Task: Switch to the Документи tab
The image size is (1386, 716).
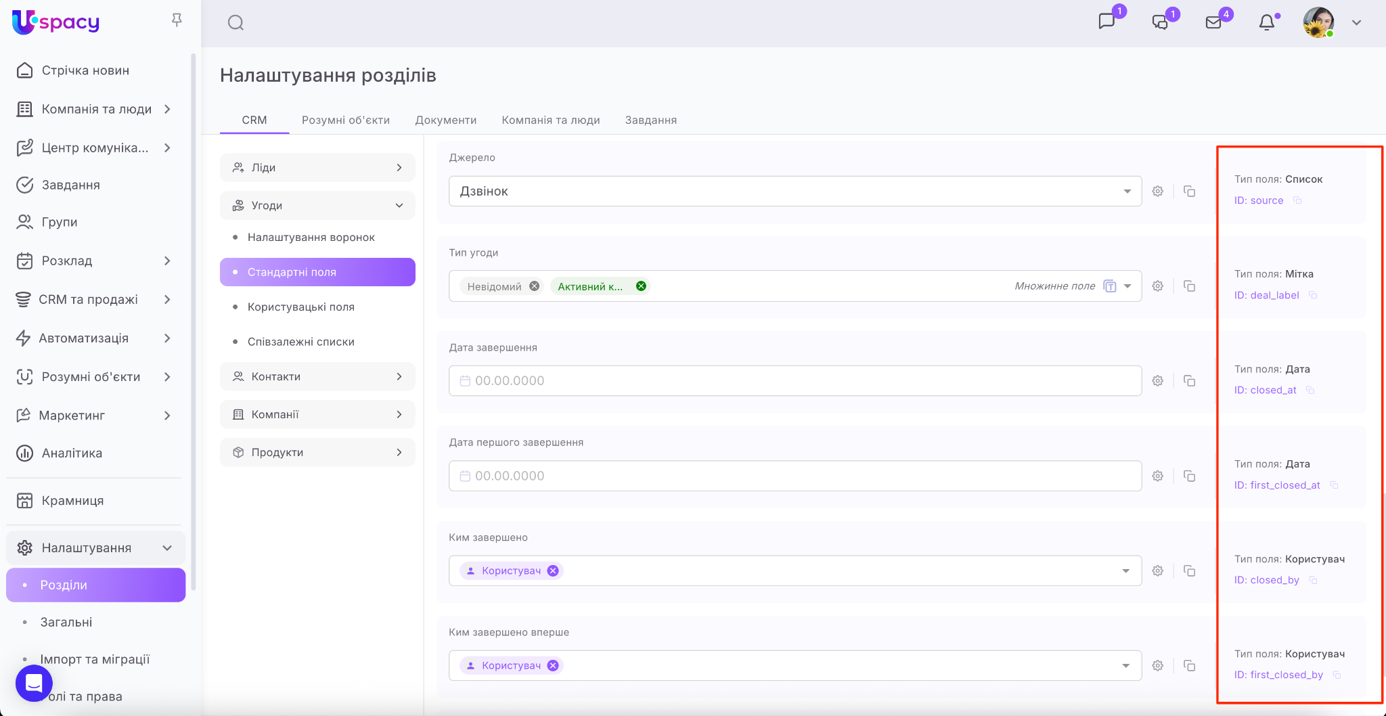Action: tap(445, 120)
